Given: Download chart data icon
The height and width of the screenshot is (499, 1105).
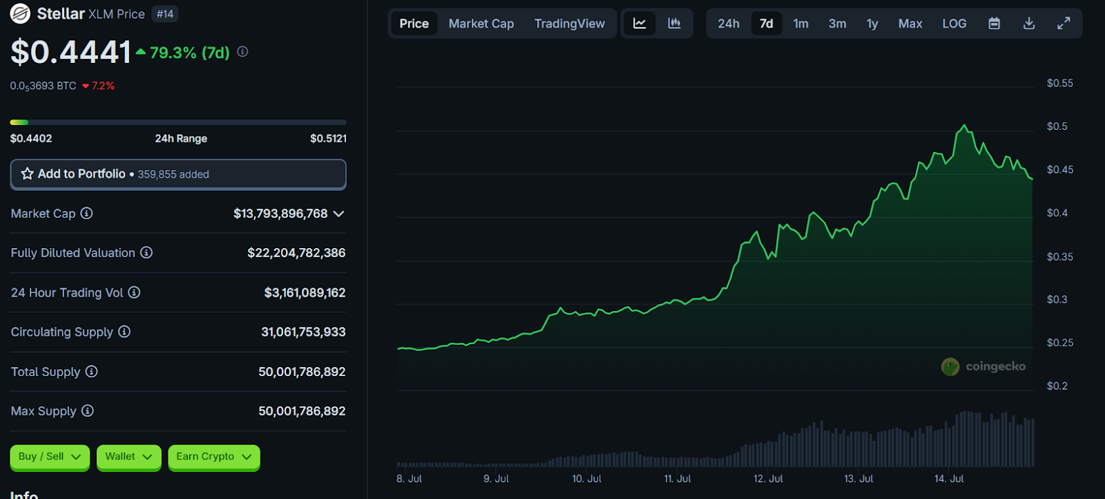Looking at the screenshot, I should click(x=1029, y=23).
